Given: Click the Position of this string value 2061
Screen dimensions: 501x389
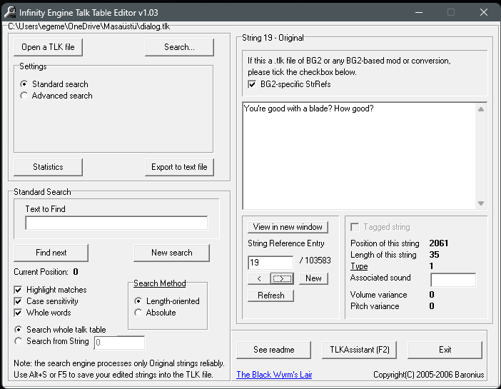Looking at the screenshot, I should pyautogui.click(x=439, y=243).
